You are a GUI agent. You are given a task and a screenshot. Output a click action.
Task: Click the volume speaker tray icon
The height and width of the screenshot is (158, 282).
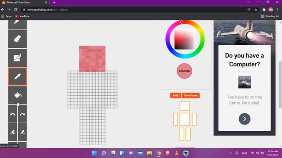pyautogui.click(x=257, y=153)
